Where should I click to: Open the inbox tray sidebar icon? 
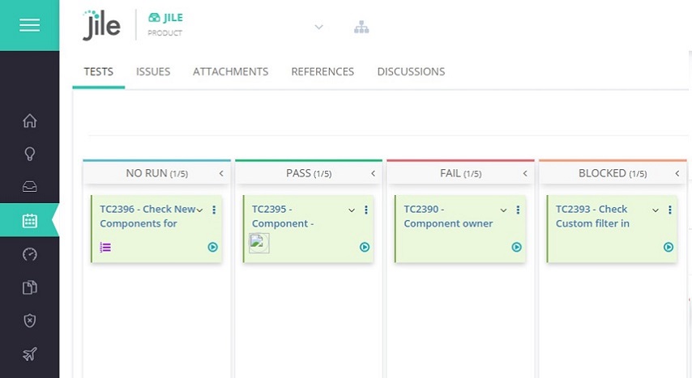pos(29,187)
